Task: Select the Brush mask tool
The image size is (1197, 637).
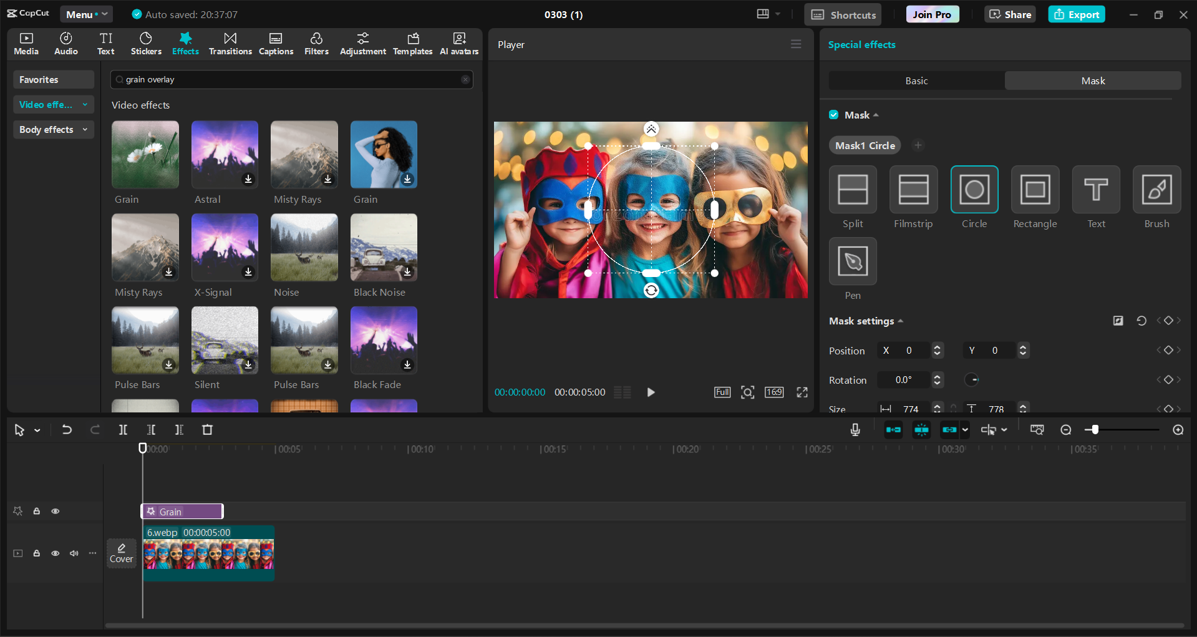Action: [x=1156, y=190]
